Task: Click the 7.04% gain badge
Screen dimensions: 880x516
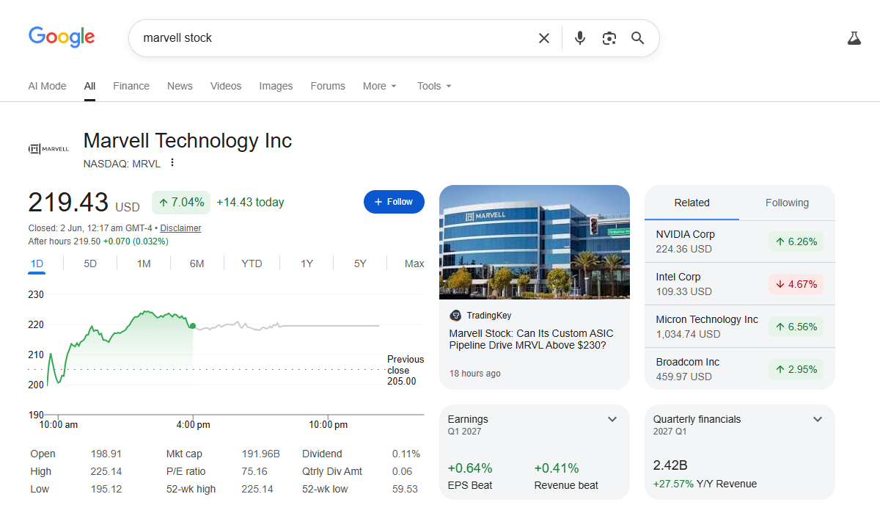Action: [x=181, y=202]
